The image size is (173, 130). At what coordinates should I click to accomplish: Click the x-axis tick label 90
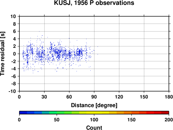(x=94, y=97)
